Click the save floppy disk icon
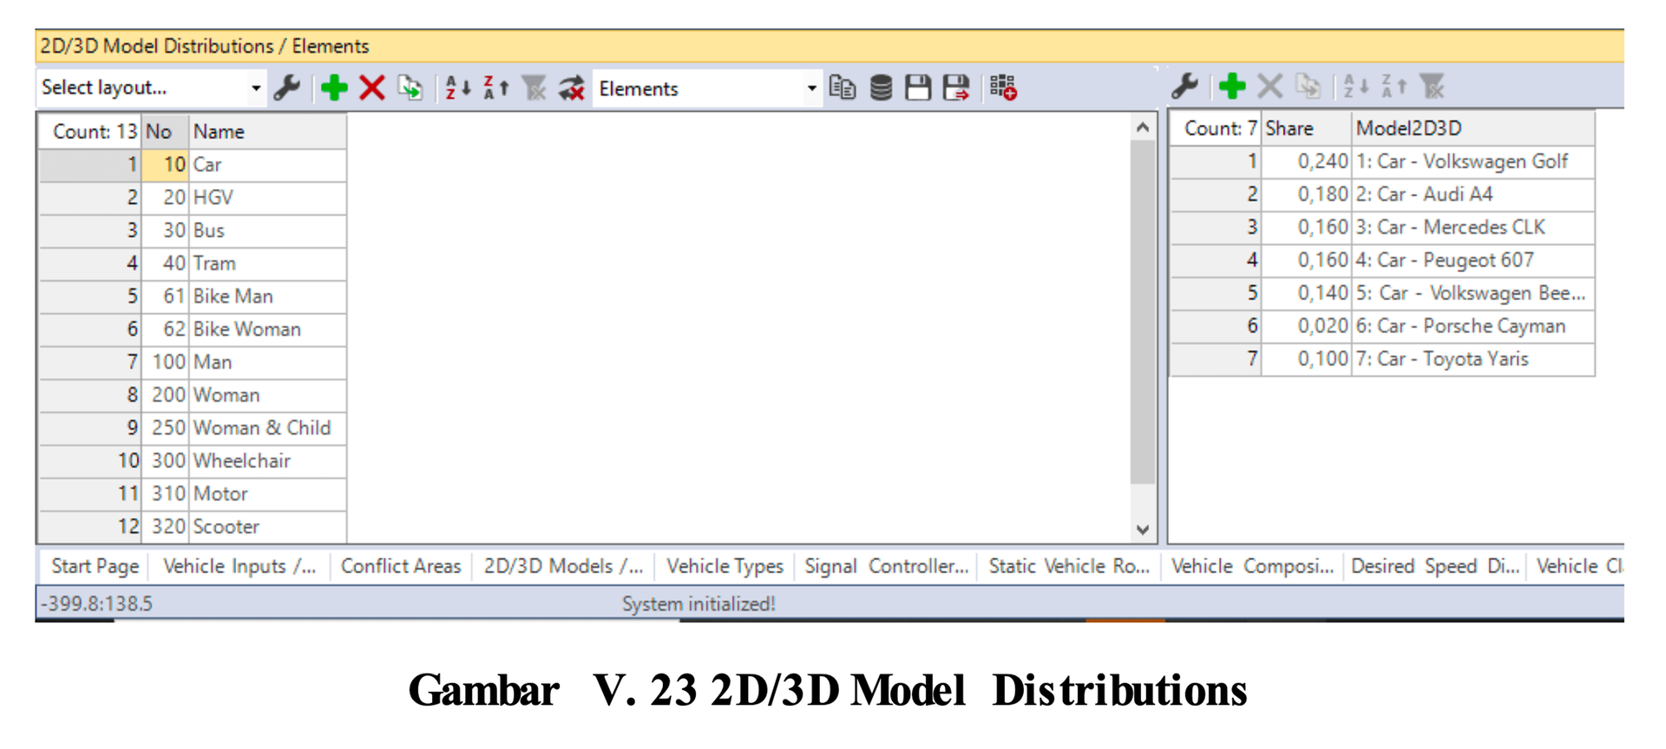This screenshot has width=1666, height=749. click(918, 88)
